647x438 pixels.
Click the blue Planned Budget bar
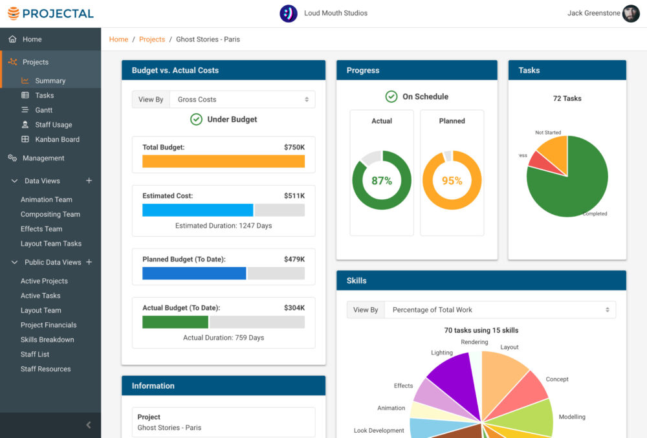(194, 273)
